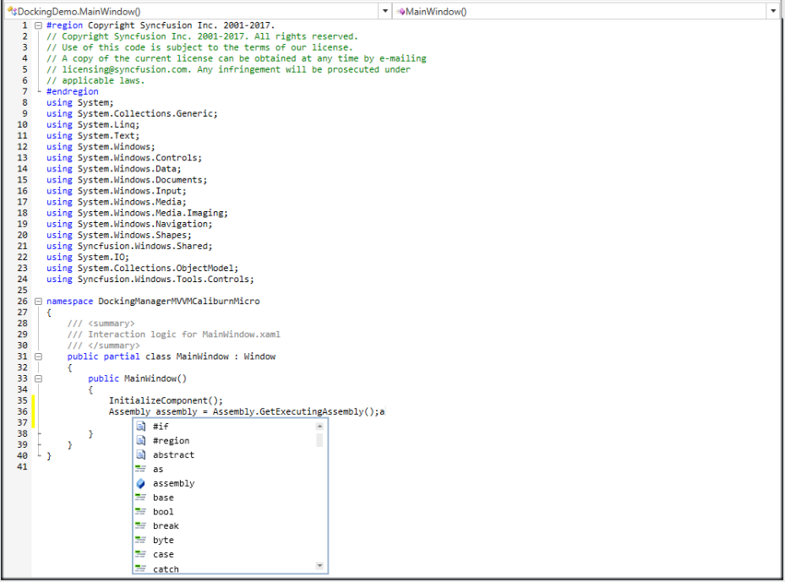The image size is (785, 582).
Task: Click the method icon in MainWindow() member combo
Action: point(401,11)
